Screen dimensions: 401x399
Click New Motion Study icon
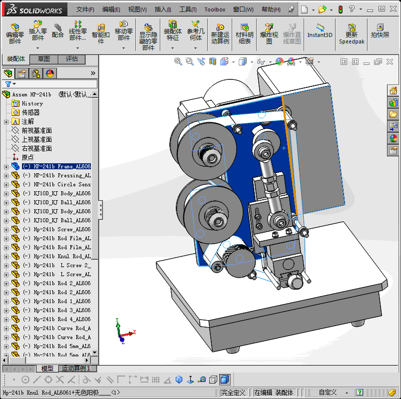pyautogui.click(x=220, y=33)
